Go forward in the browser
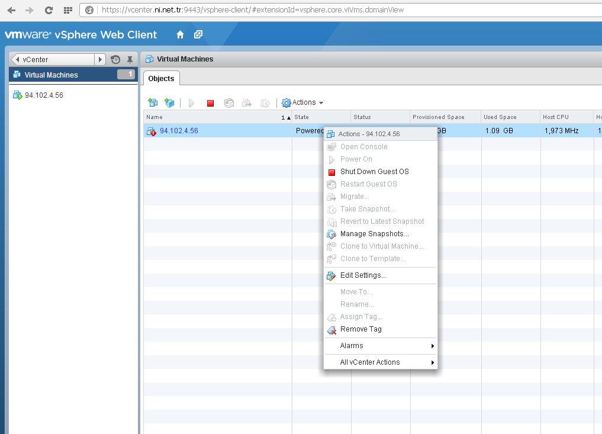The image size is (602, 434). [30, 11]
